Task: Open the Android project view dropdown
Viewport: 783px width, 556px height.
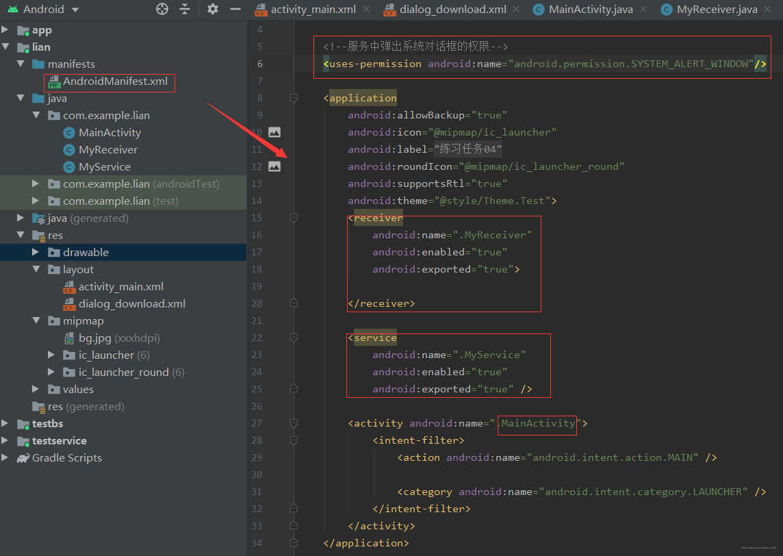Action: click(43, 9)
